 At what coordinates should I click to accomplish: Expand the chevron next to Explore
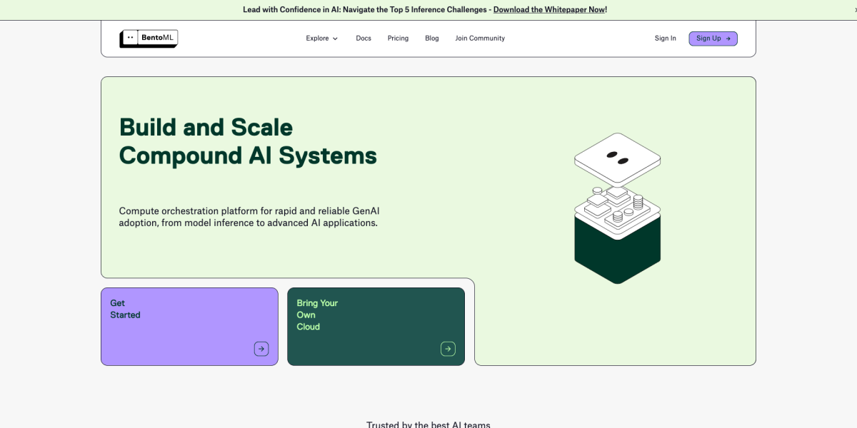(335, 39)
